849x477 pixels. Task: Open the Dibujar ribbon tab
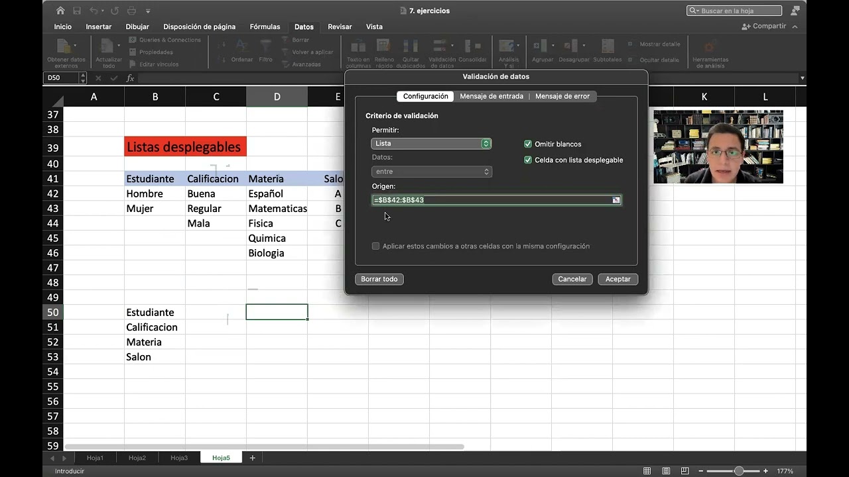pyautogui.click(x=137, y=26)
